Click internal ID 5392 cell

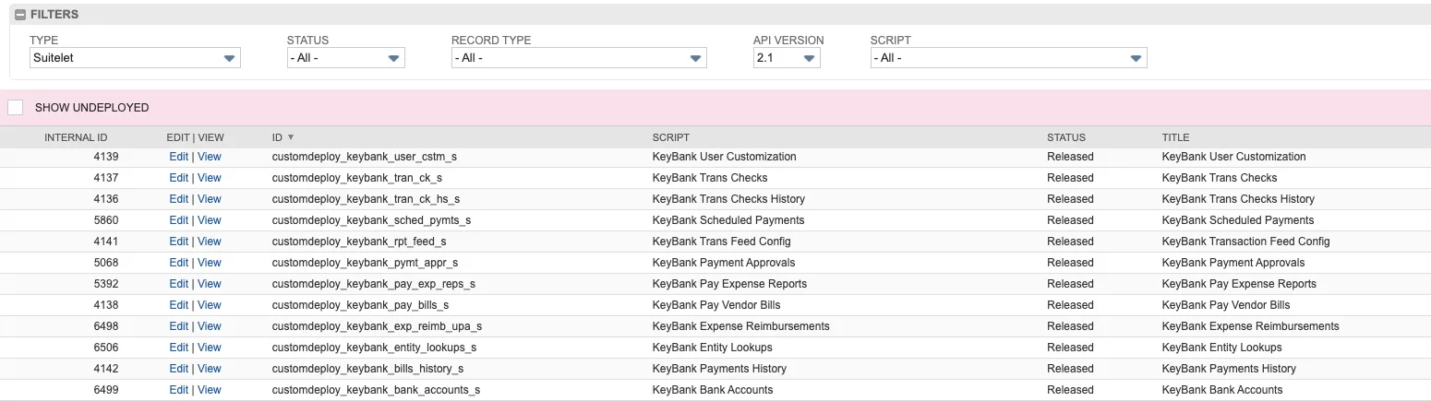point(106,284)
